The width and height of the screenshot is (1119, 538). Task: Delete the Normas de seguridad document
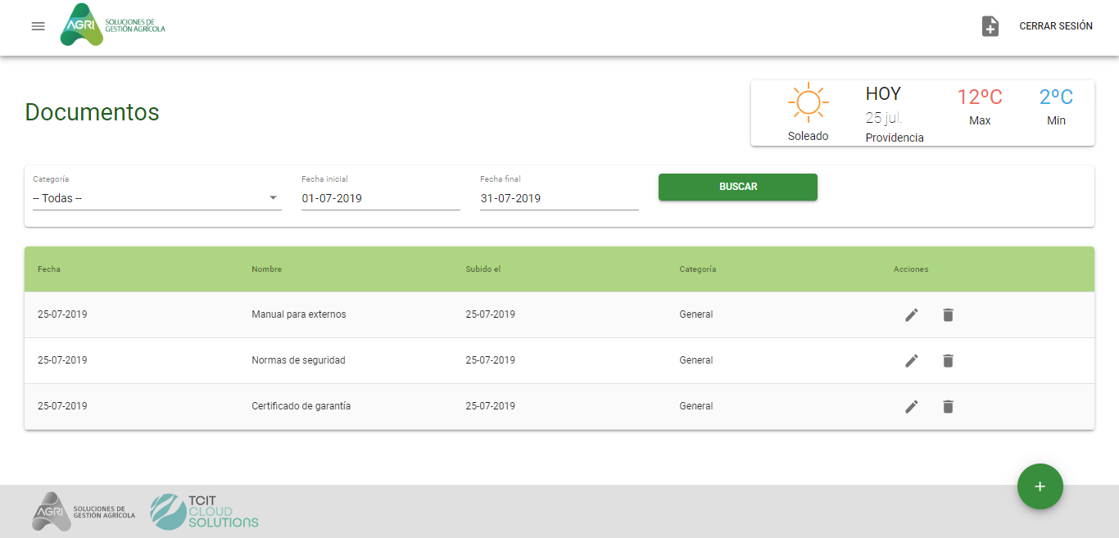948,360
